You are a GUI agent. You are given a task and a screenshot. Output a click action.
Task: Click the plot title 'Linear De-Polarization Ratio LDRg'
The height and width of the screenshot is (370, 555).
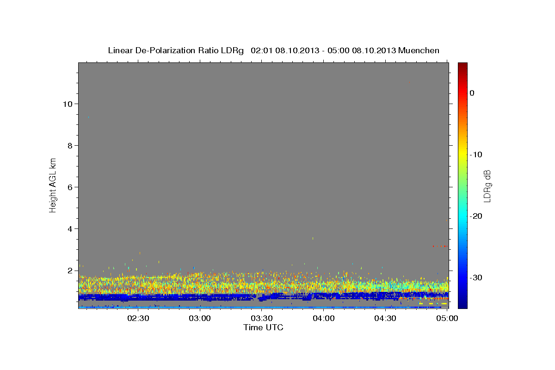point(176,50)
